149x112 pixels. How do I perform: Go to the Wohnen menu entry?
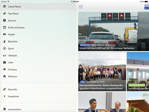tap(38, 76)
